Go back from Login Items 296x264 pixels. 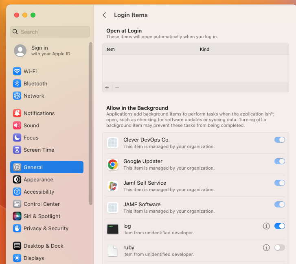104,15
